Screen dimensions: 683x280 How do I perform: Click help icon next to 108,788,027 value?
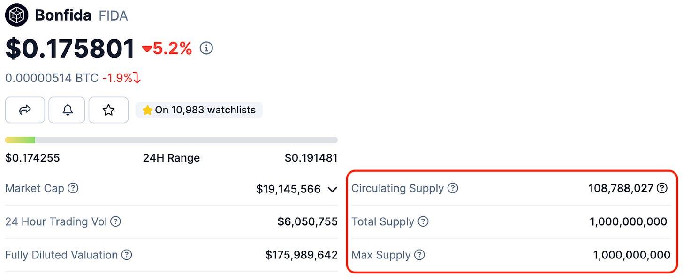tap(662, 188)
